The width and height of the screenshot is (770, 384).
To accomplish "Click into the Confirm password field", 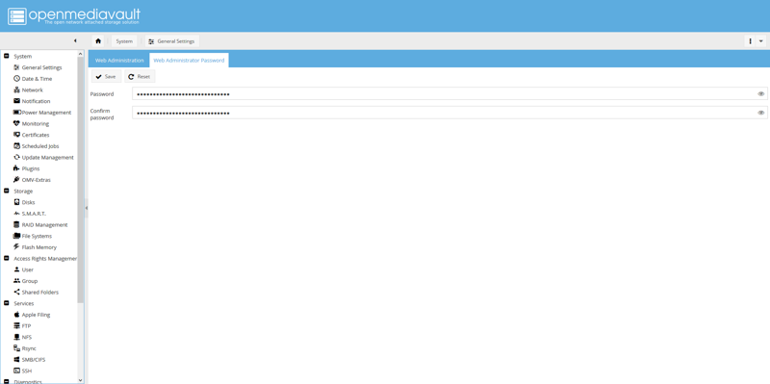I will 449,113.
